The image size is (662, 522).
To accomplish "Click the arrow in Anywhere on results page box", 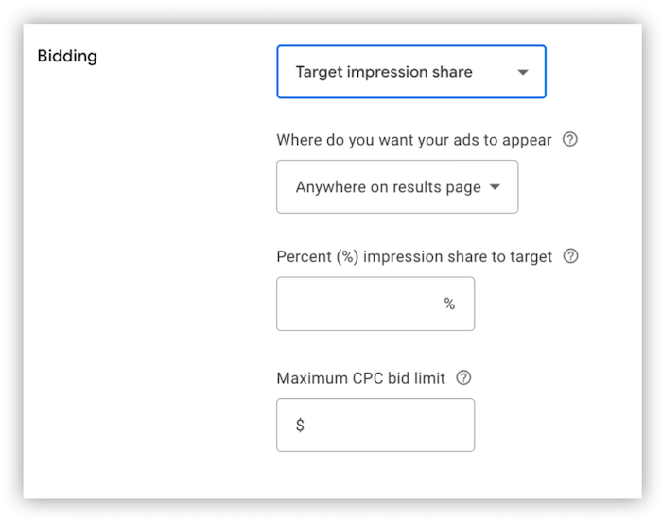I will tap(495, 187).
